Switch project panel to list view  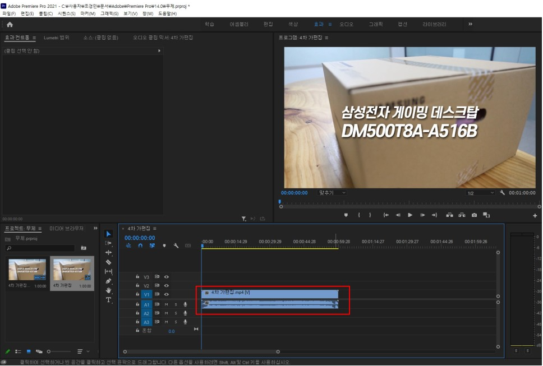point(18,351)
